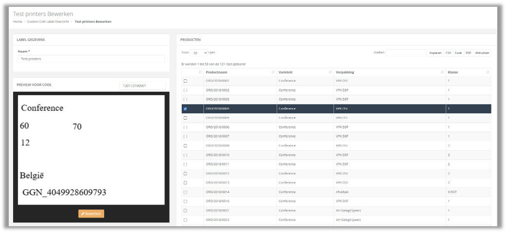Click Varieteit column header text
508x233 pixels.
[285, 72]
